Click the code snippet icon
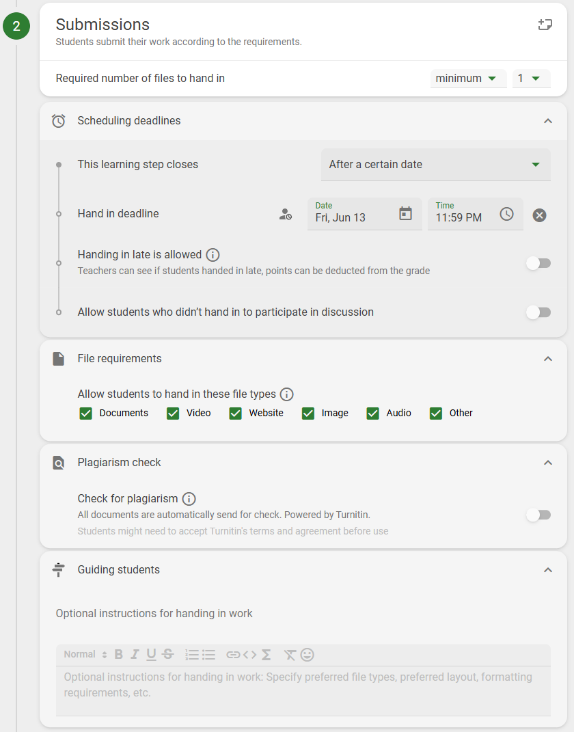Viewport: 574px width, 732px height. point(251,654)
